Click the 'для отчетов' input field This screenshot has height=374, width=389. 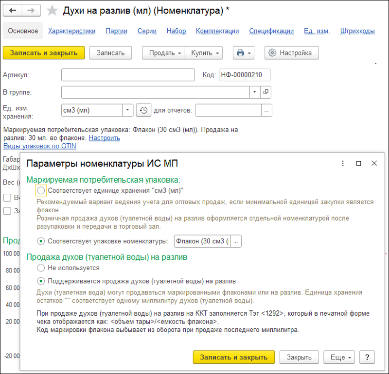click(228, 110)
